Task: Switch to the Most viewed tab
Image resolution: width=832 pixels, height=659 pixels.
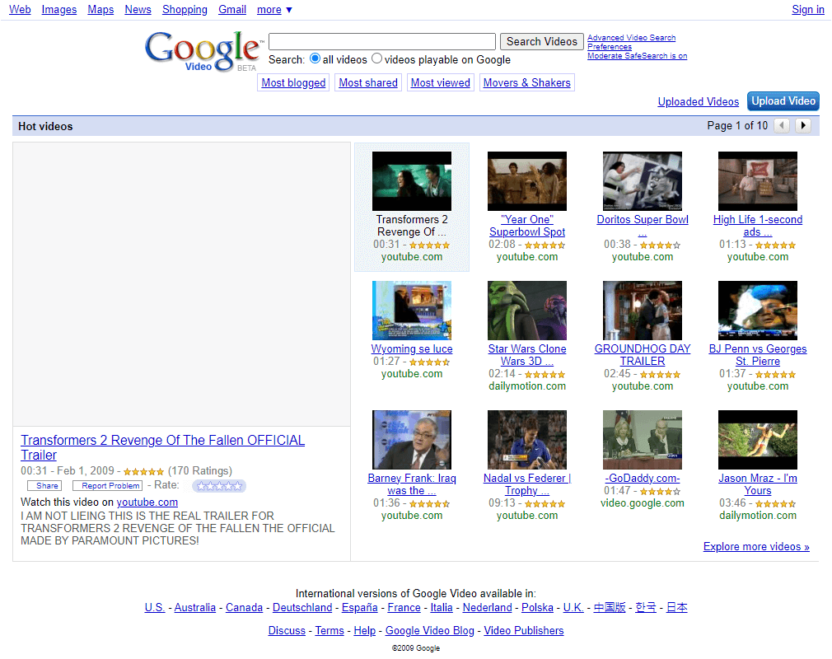Action: tap(441, 82)
